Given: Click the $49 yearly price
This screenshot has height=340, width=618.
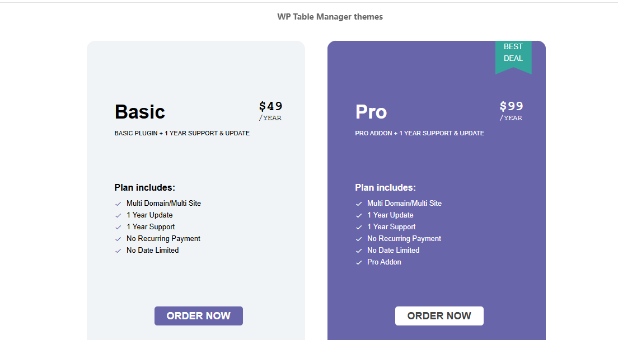Looking at the screenshot, I should click(270, 106).
